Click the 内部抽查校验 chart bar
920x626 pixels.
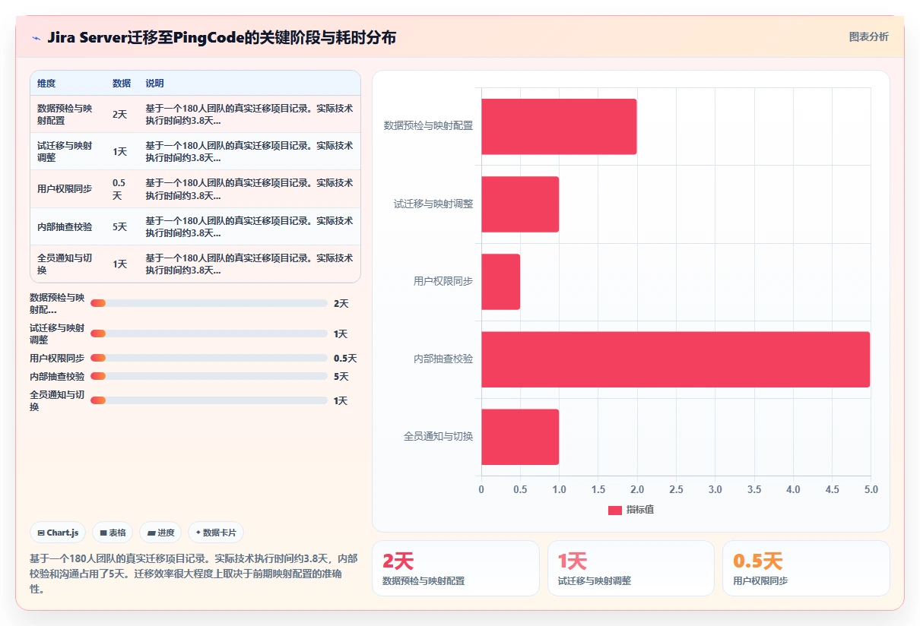(x=676, y=359)
